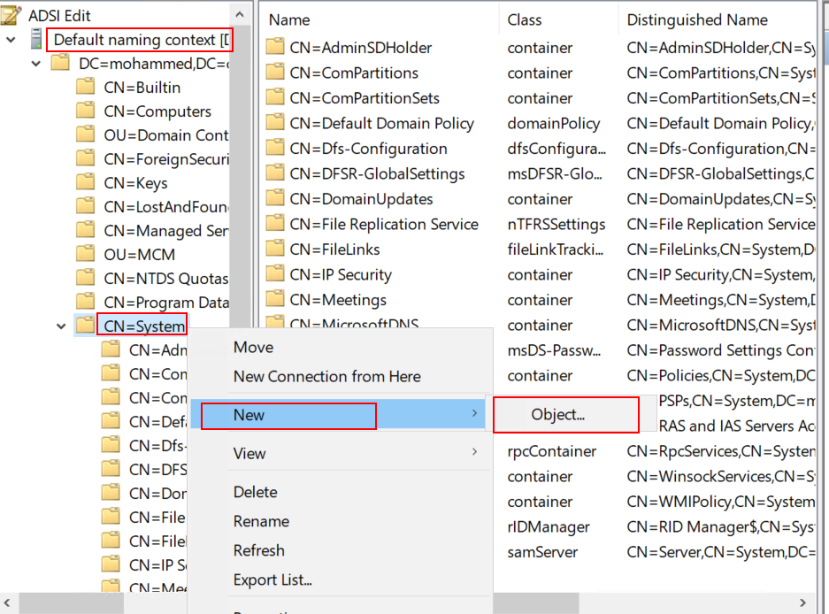Click the CN=Dfs-Configuration folder icon in list
The image size is (829, 614).
coord(275,149)
